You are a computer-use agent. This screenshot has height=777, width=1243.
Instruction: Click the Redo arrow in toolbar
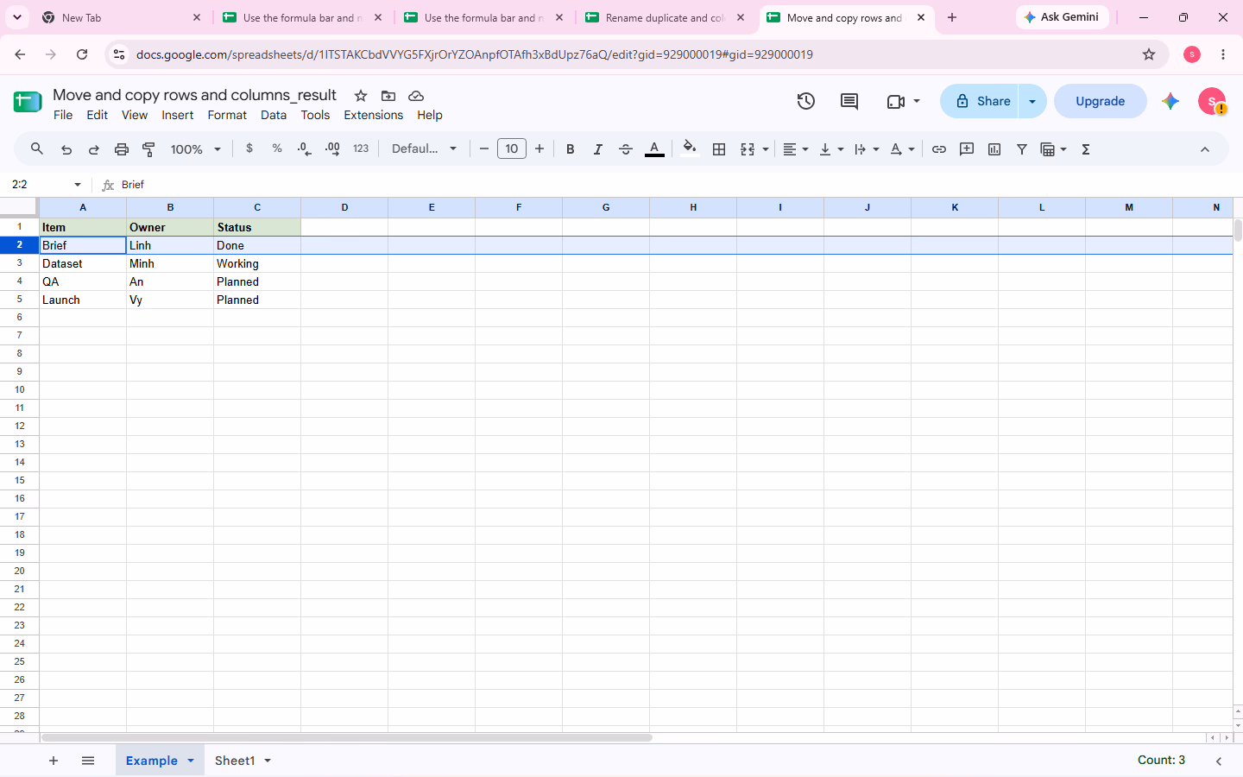94,149
